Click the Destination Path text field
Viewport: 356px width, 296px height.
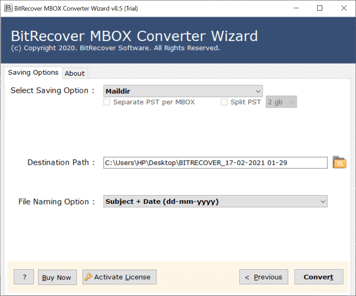point(215,163)
